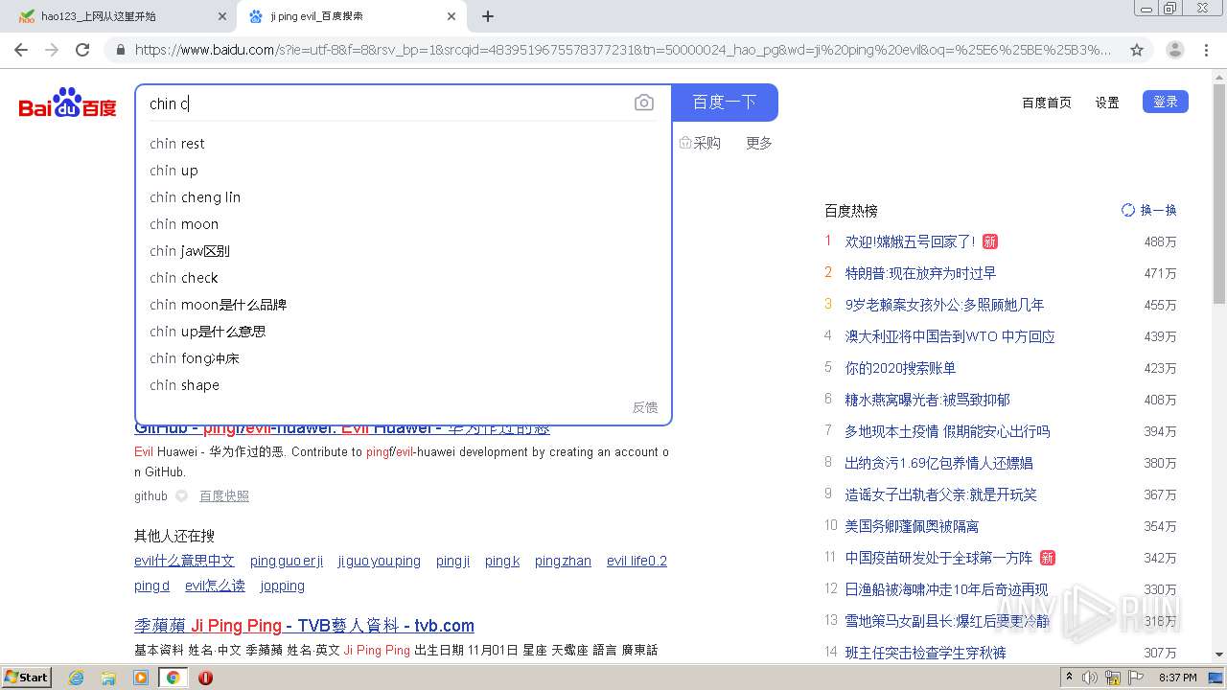
Task: Click the taskbar clock showing 8:37 PM
Action: tap(1178, 678)
